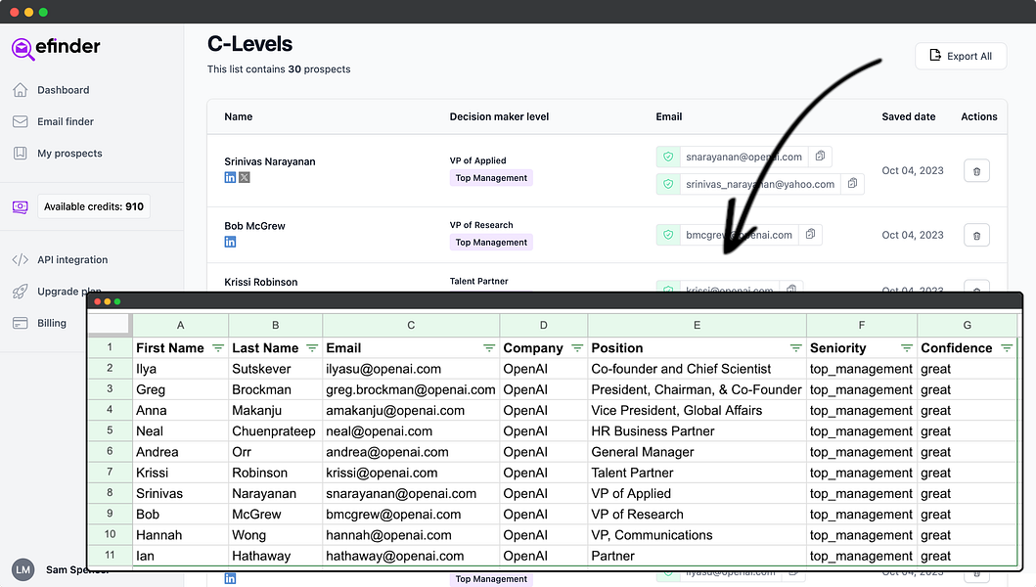This screenshot has width=1036, height=587.
Task: Click Available credits: 910 badge
Action: click(x=94, y=206)
